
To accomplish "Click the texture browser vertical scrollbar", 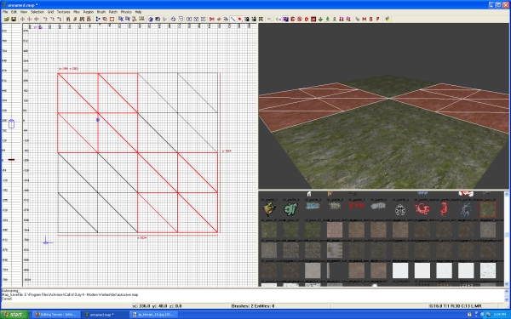I will [507, 240].
